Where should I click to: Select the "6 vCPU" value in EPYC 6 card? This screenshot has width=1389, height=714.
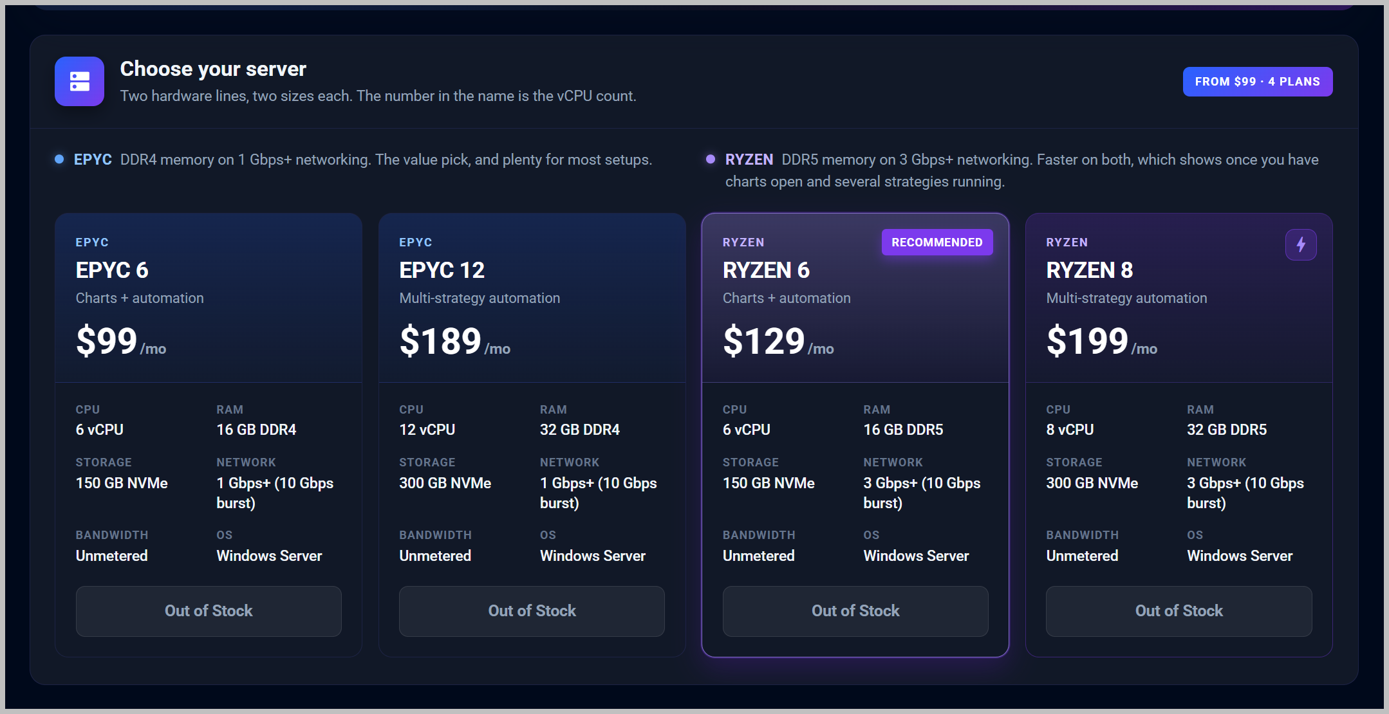point(100,430)
